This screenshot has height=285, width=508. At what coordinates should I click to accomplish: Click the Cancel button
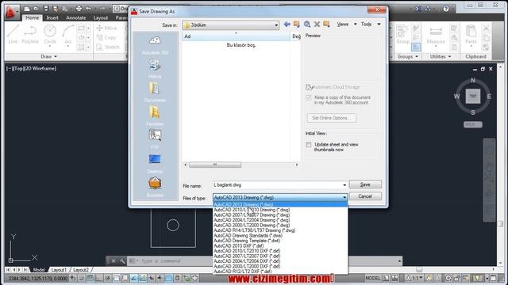point(365,196)
